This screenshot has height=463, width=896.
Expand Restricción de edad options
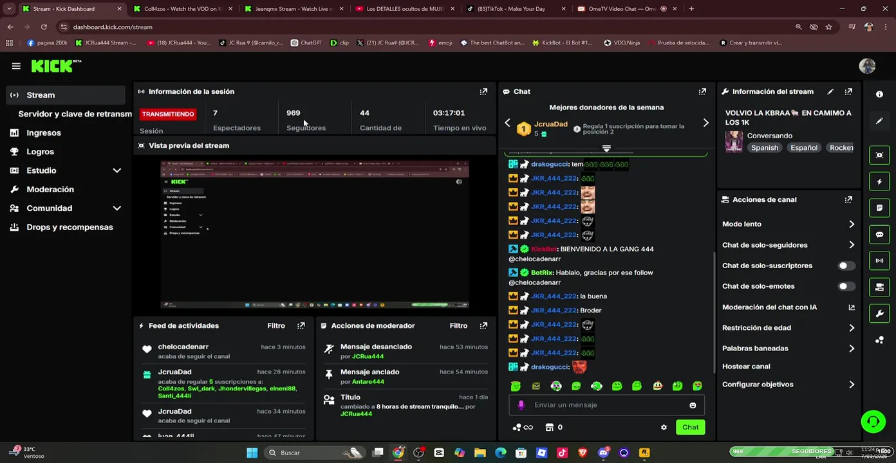click(x=852, y=328)
